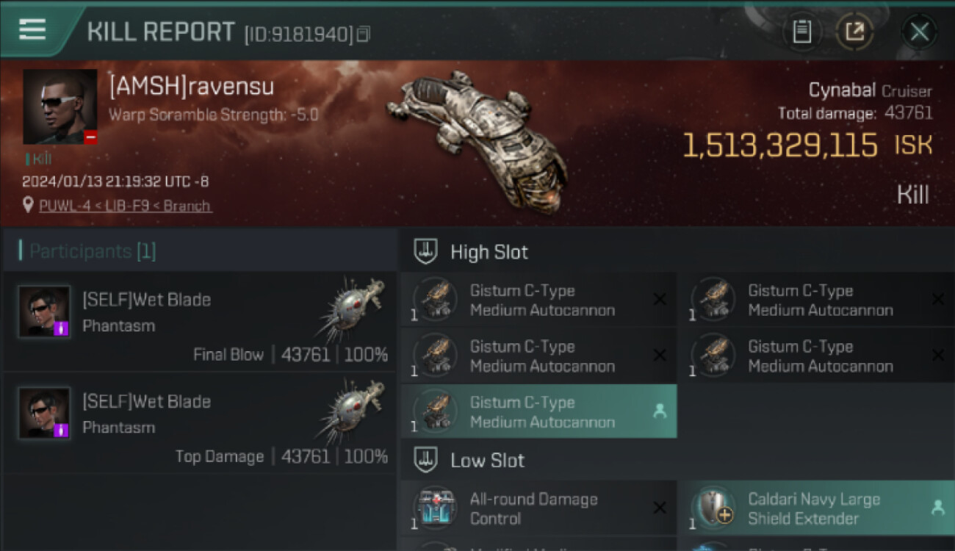Close the kill report window
This screenshot has width=955, height=551.
[x=920, y=32]
